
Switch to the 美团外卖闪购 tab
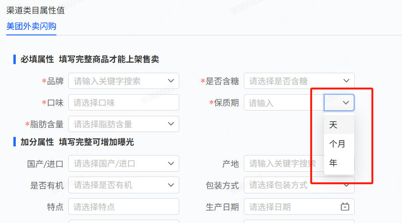point(31,26)
